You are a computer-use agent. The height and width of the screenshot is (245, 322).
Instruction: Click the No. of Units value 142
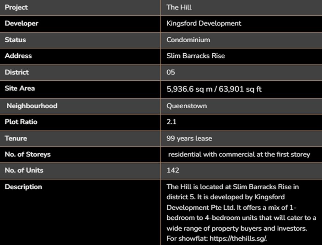click(x=173, y=170)
